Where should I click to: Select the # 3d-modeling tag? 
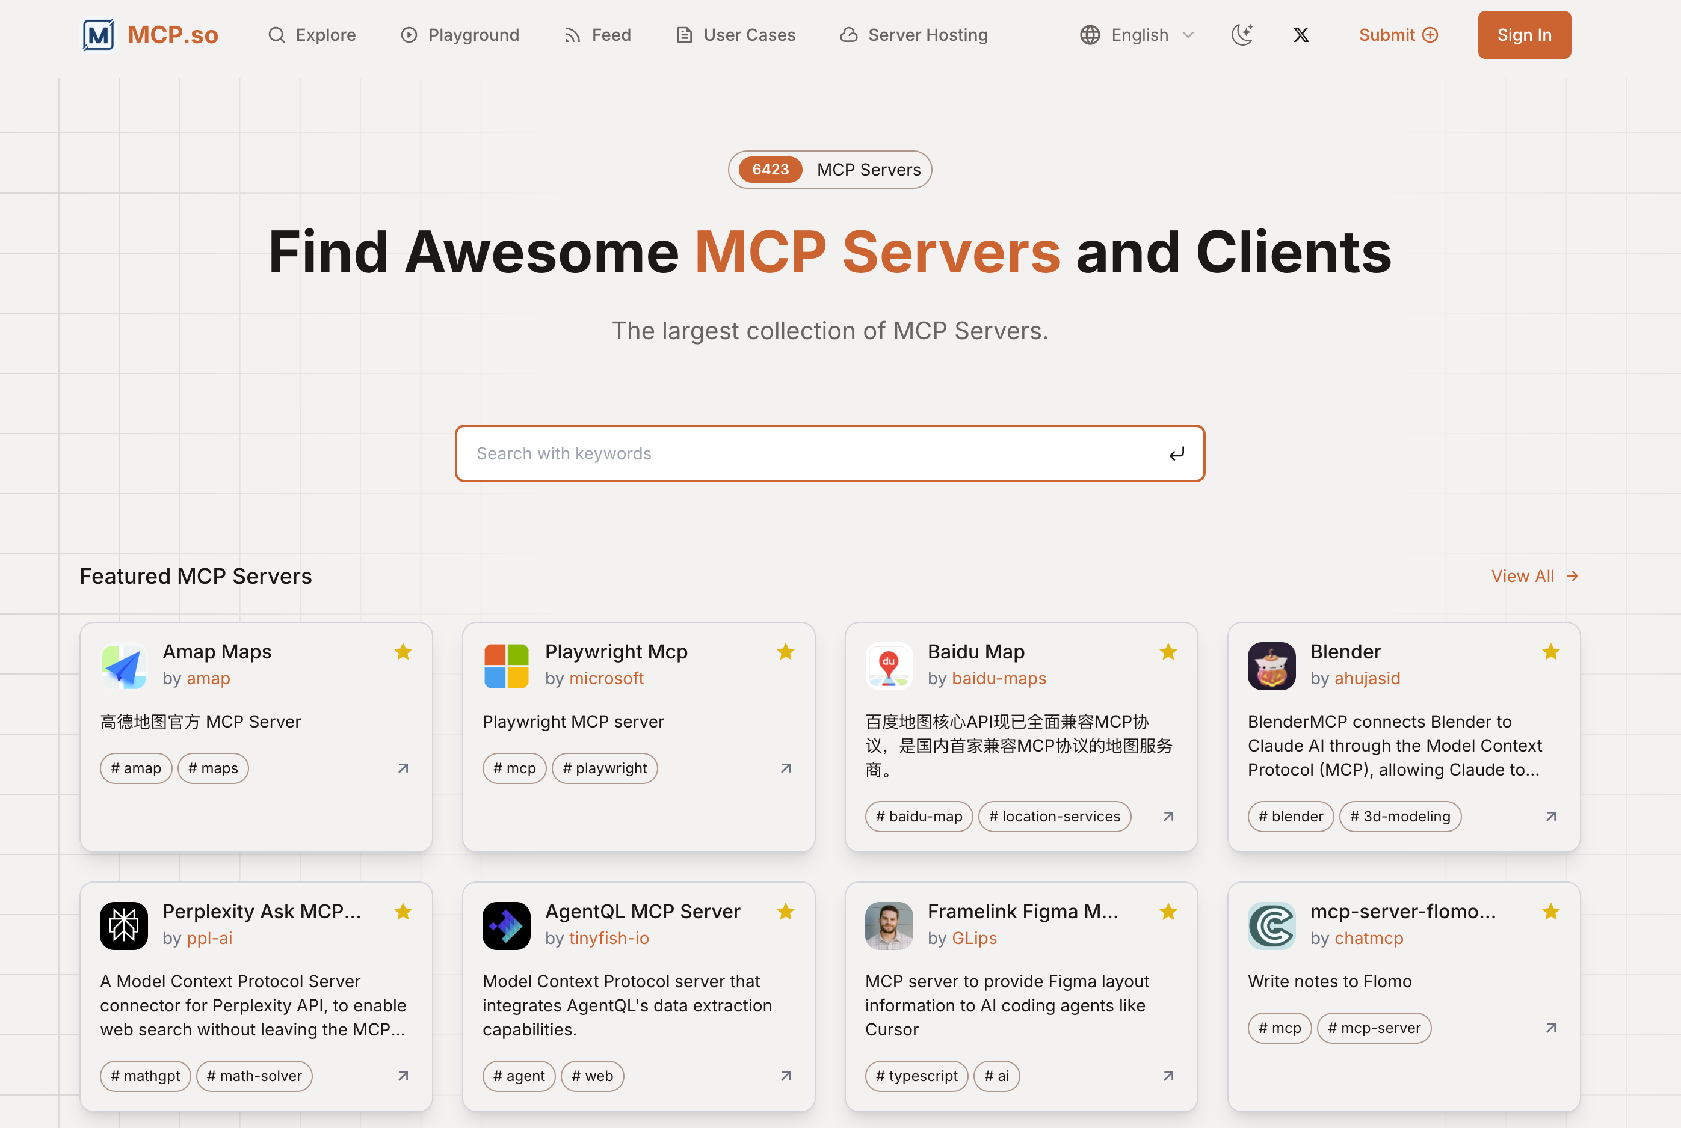pos(1399,817)
